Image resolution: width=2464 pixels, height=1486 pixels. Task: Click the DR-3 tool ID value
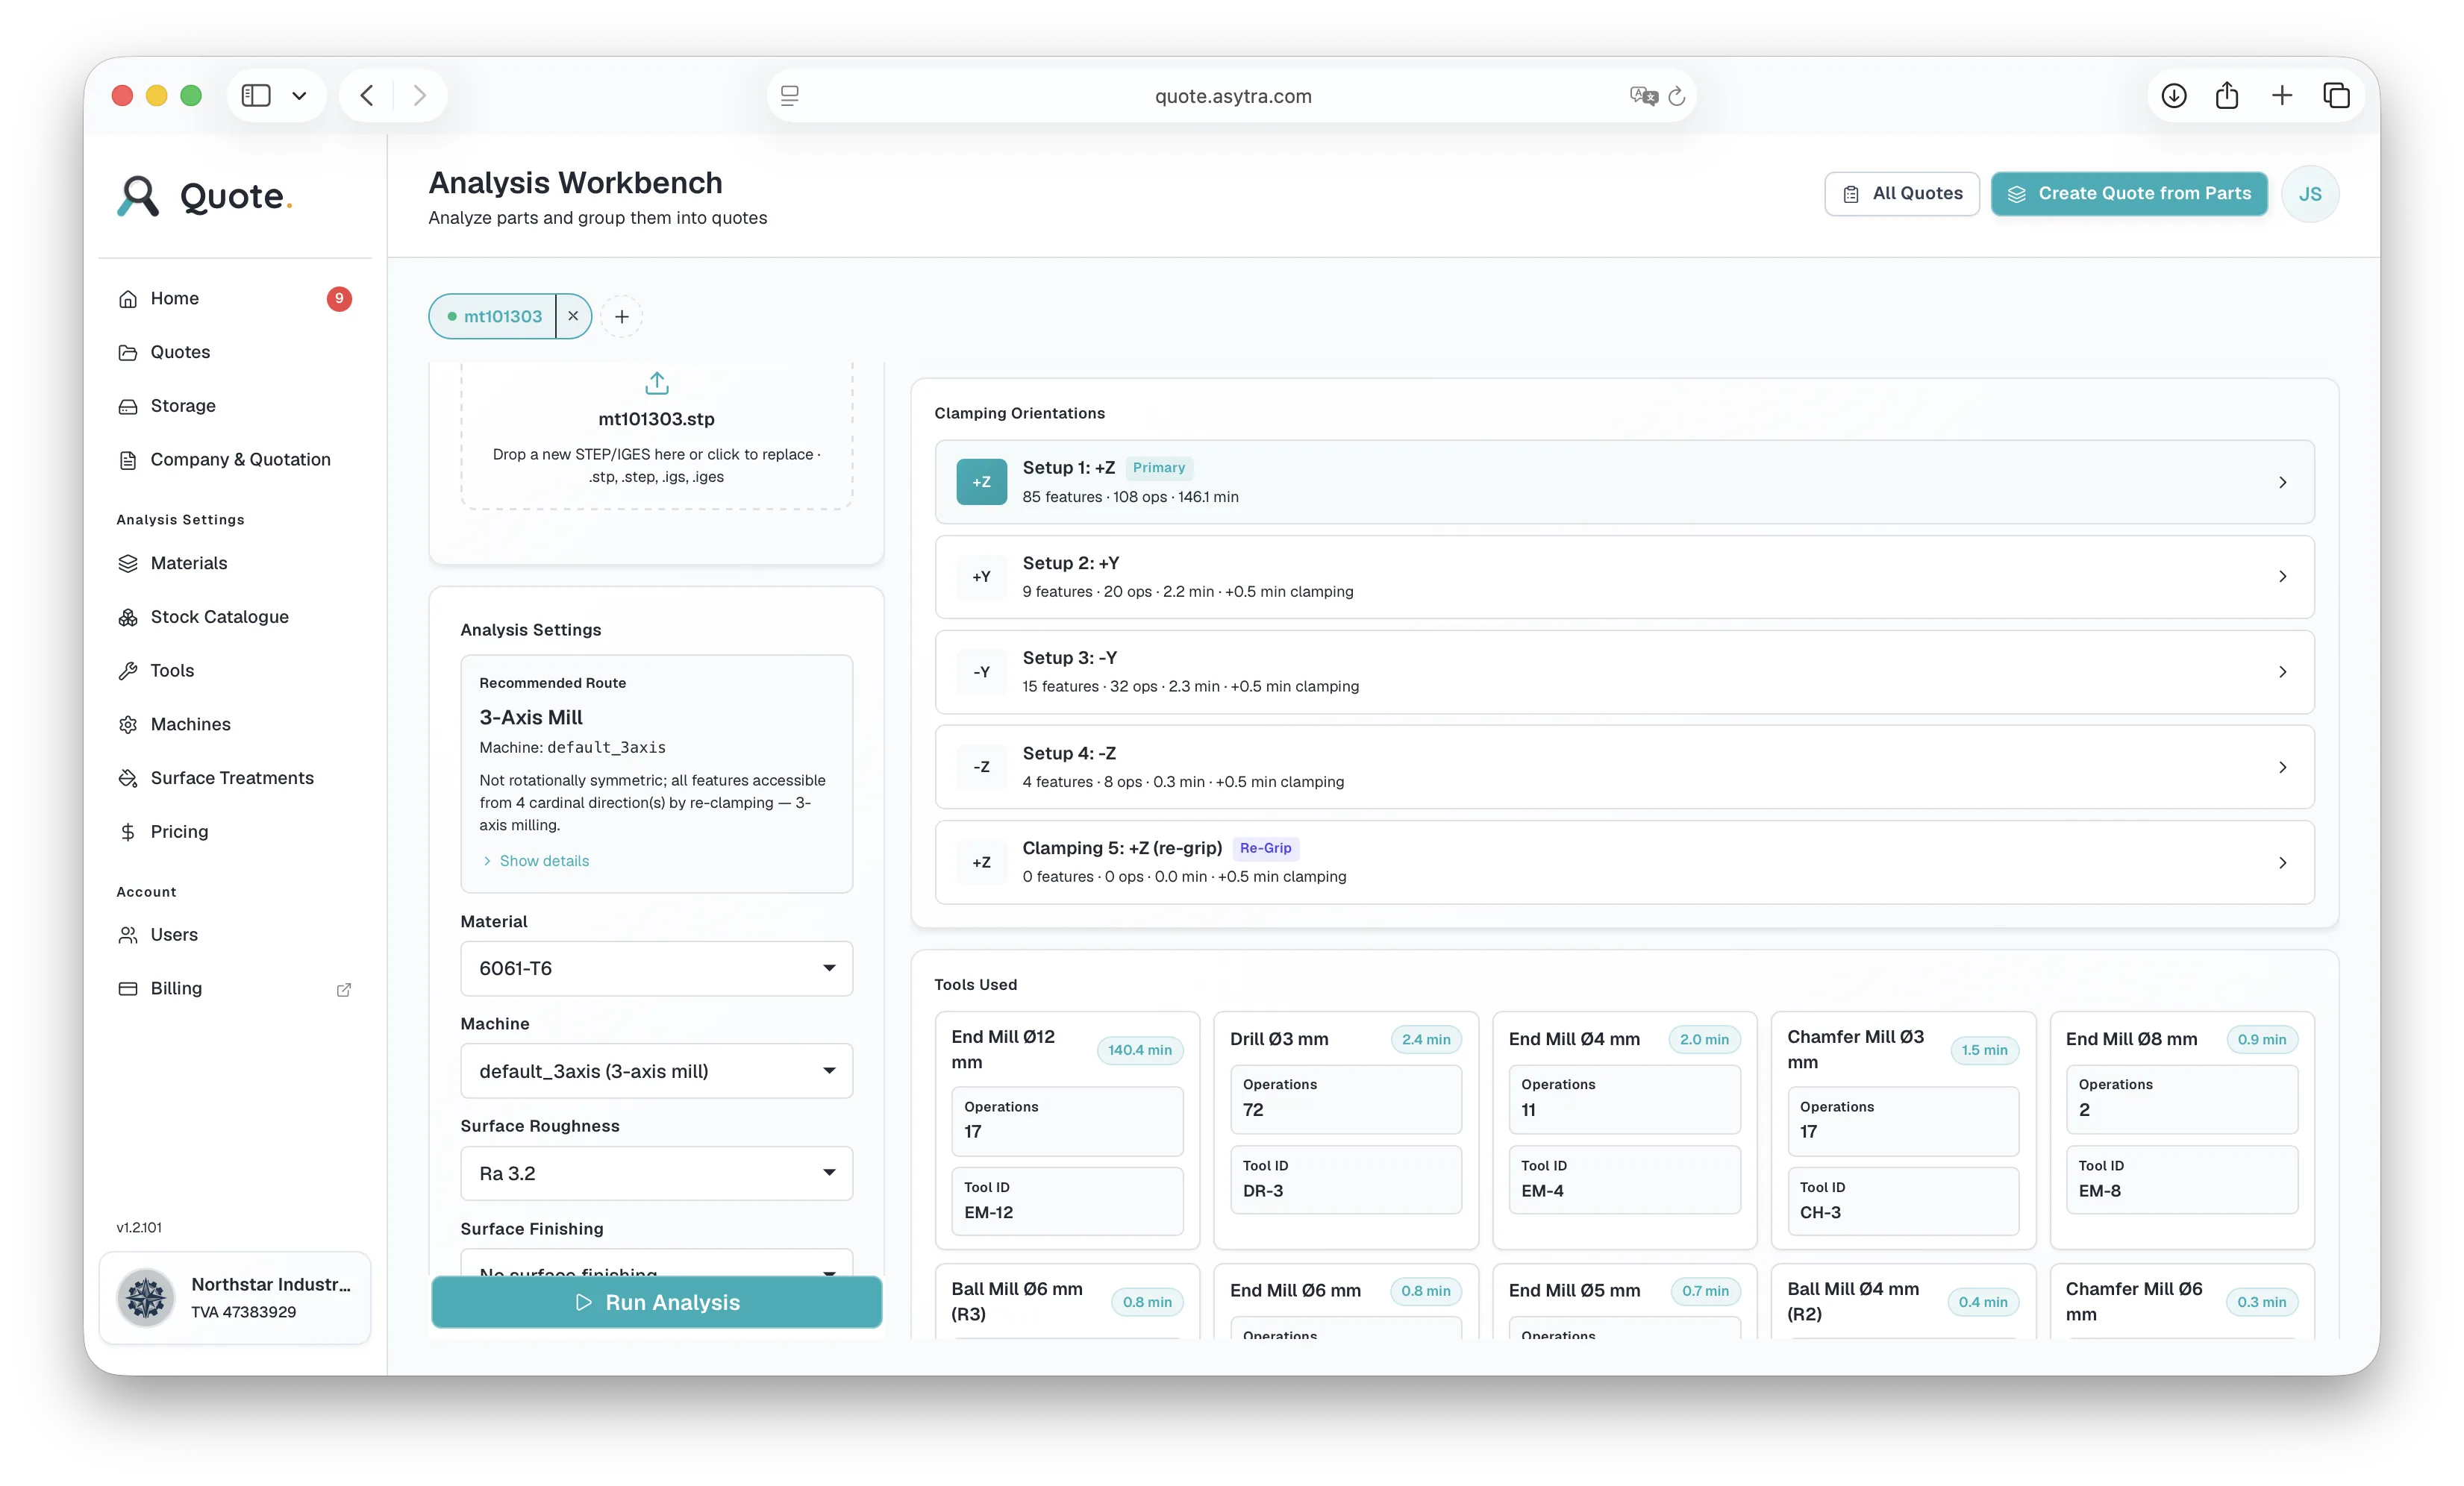[1263, 1191]
